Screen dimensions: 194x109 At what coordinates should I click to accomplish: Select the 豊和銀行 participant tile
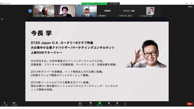click(x=108, y=11)
